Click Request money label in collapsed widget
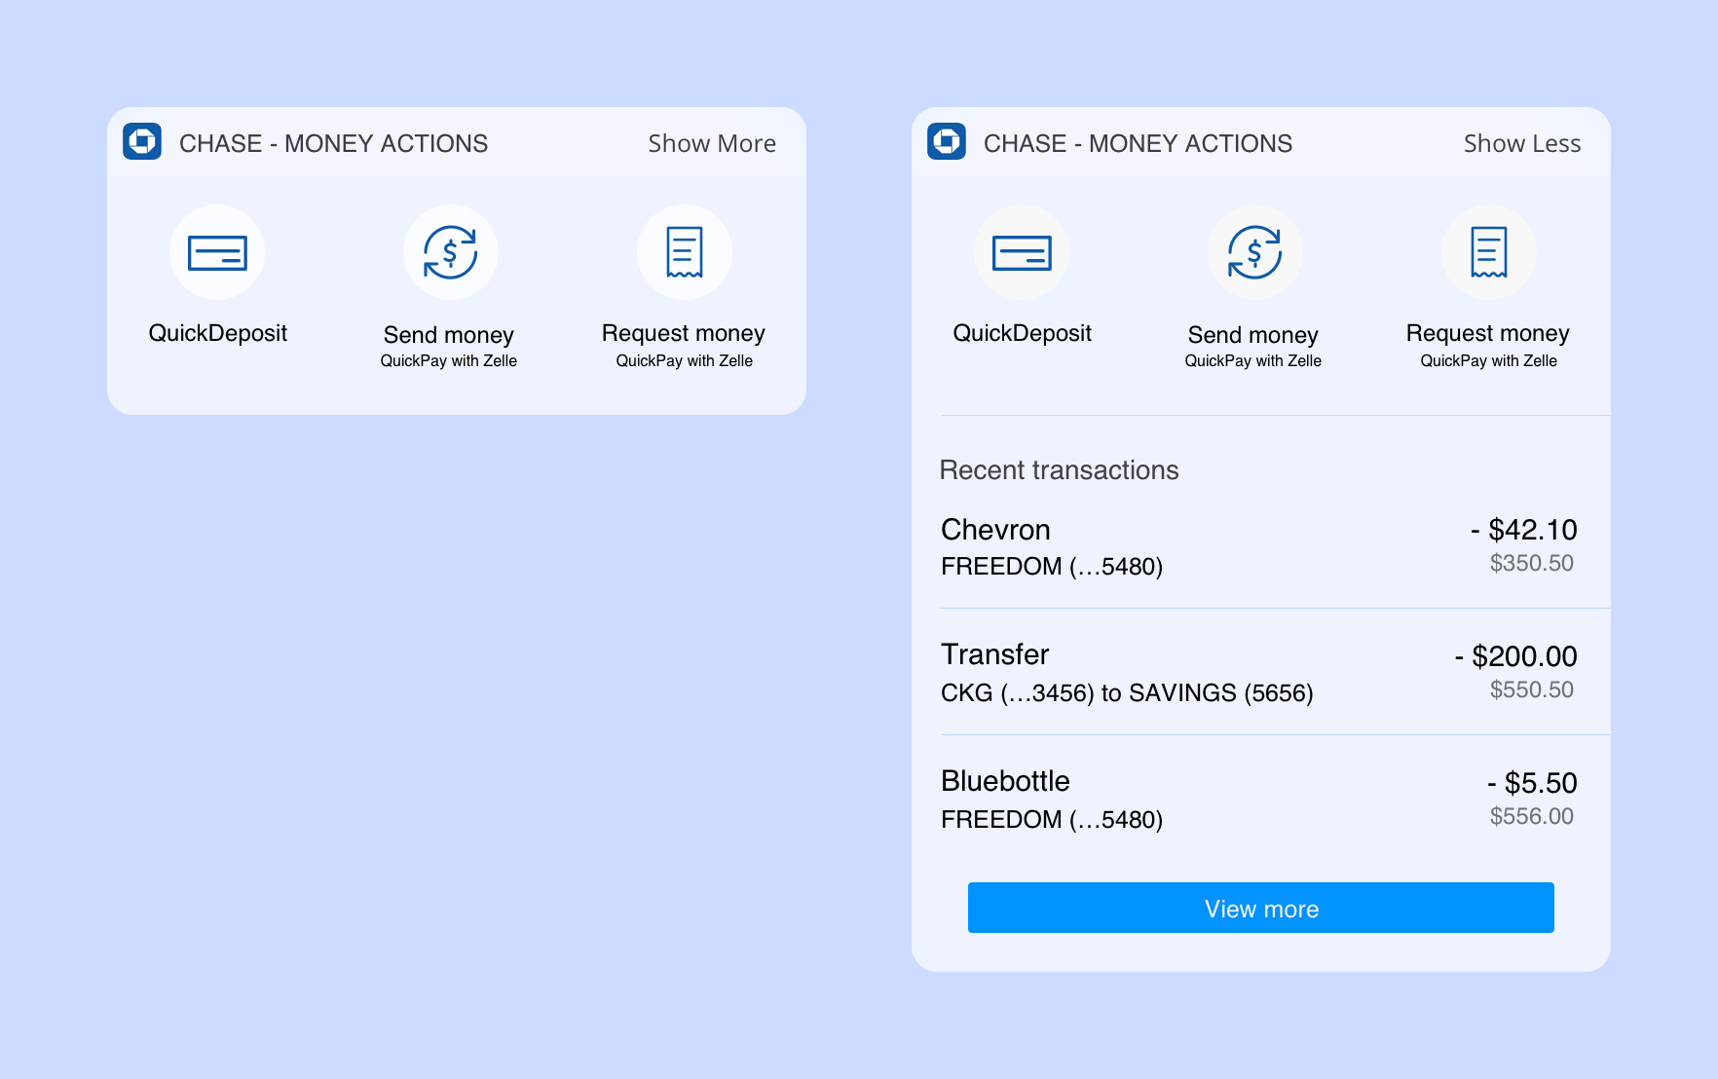 pyautogui.click(x=684, y=334)
